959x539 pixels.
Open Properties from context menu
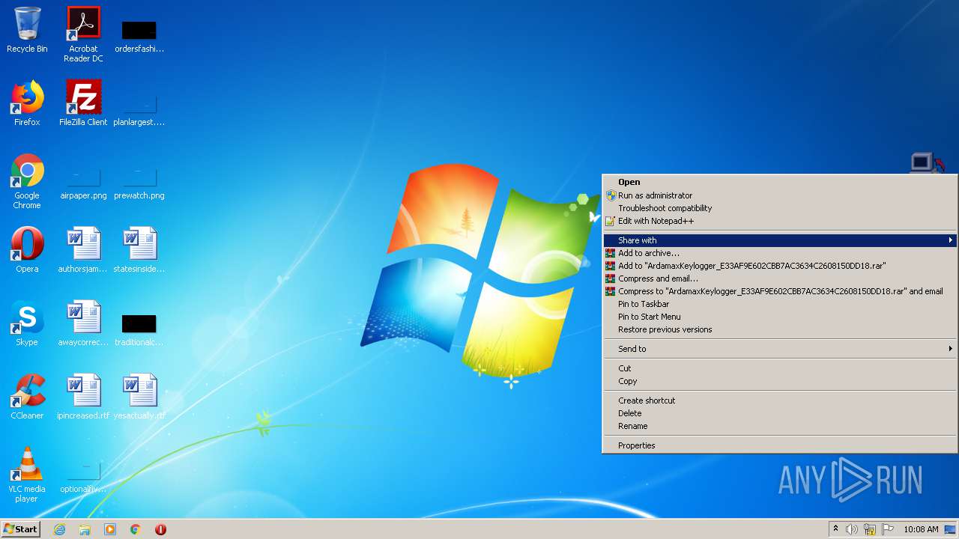(x=780, y=445)
